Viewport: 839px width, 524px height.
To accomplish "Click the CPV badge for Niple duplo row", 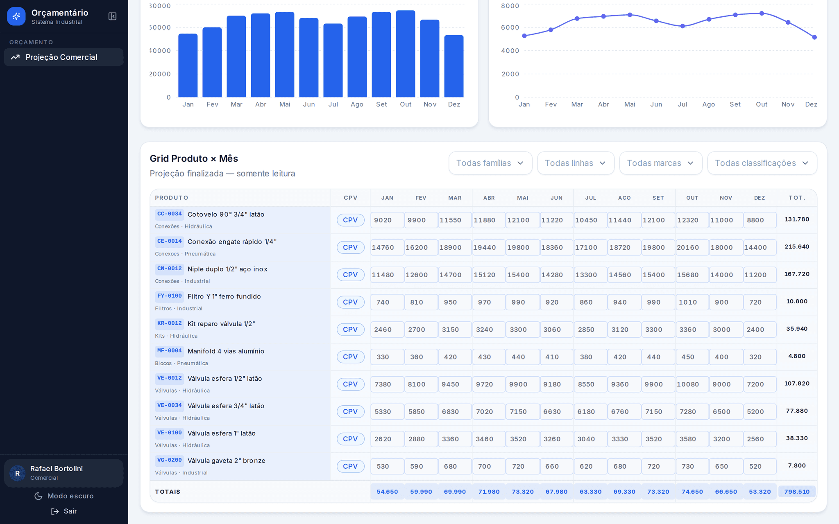I will point(350,275).
